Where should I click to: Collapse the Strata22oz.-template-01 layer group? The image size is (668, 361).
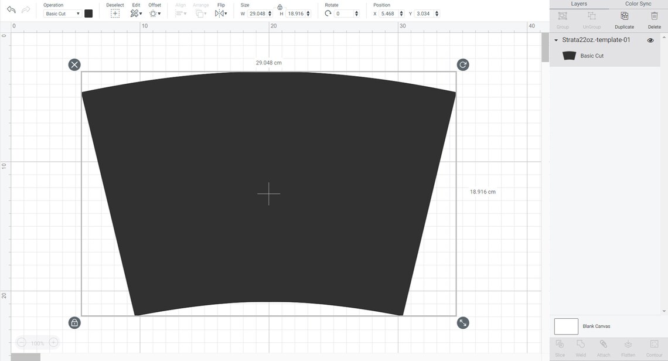[555, 39]
